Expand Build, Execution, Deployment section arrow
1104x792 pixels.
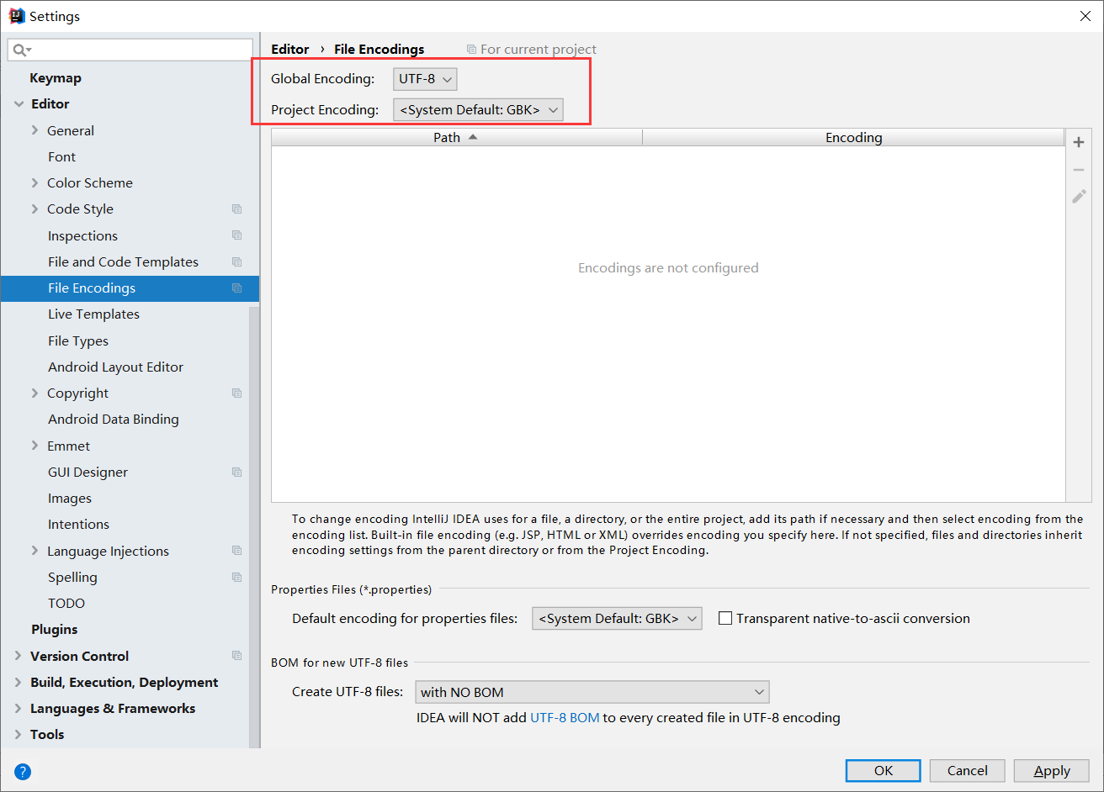pos(19,682)
